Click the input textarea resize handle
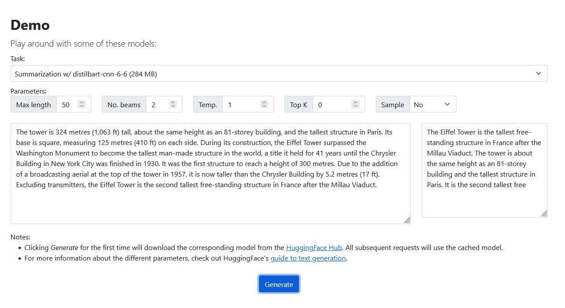 pos(407,220)
